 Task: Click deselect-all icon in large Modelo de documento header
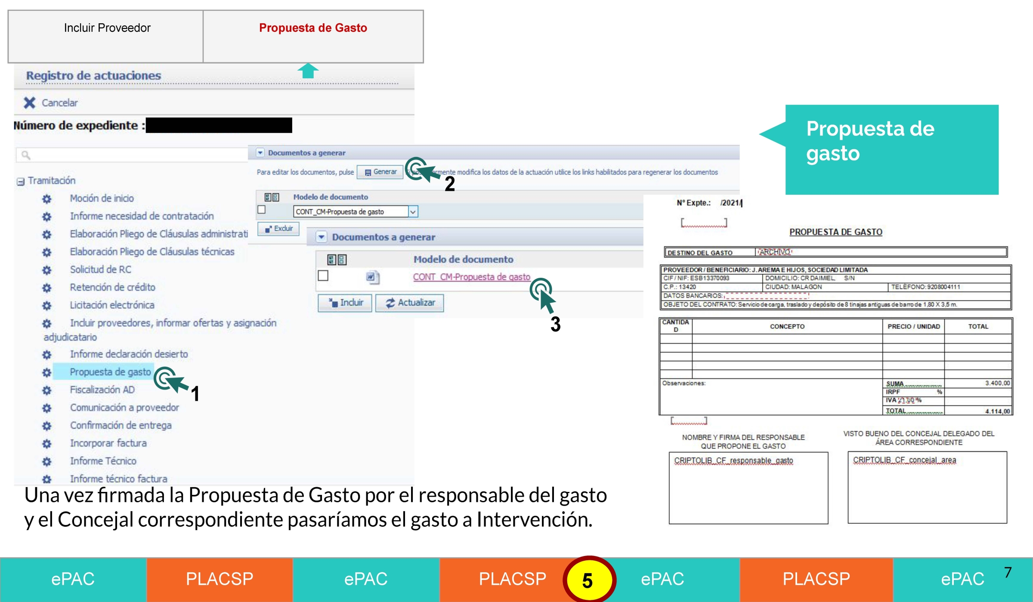[x=342, y=259]
